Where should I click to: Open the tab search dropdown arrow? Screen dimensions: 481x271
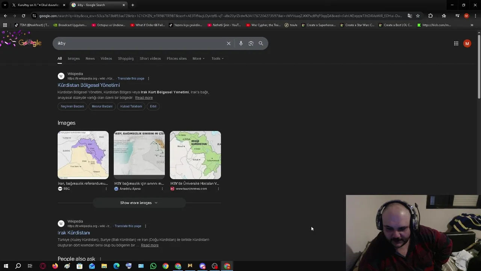click(5, 5)
